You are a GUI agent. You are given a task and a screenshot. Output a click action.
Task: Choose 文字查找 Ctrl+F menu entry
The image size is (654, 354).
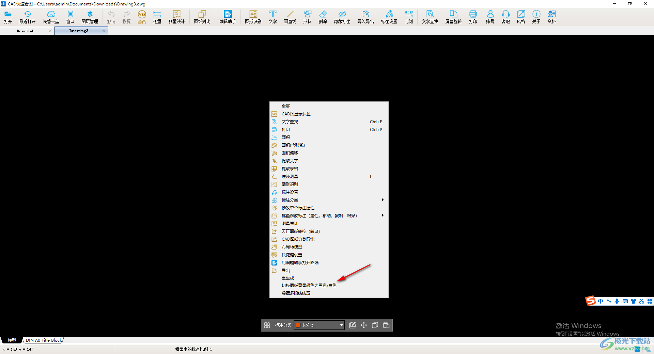tap(329, 122)
